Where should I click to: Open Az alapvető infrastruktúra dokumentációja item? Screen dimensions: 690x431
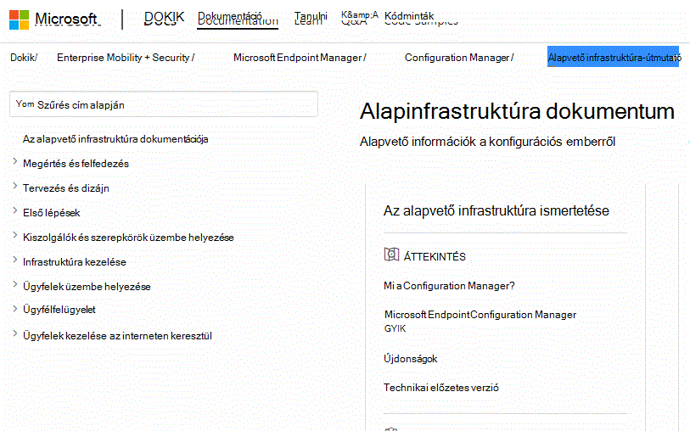(115, 139)
